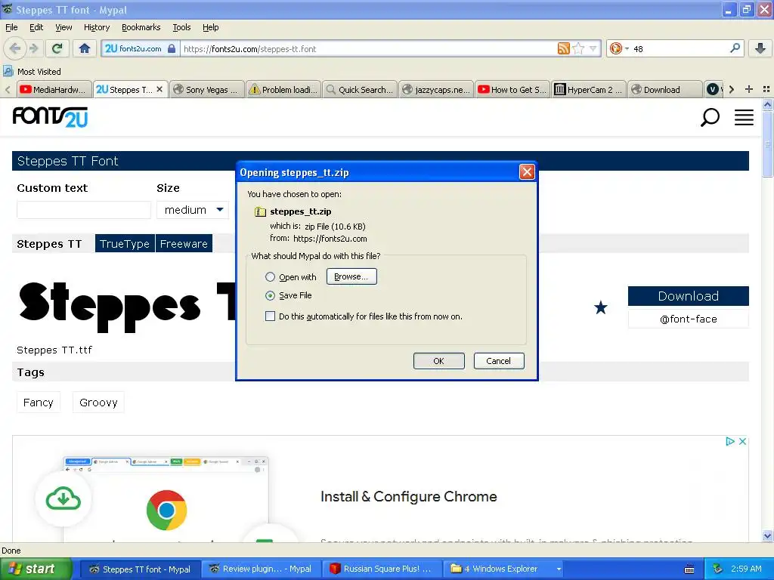This screenshot has height=580, width=774.
Task: Close the Opening steppes_tt.zip dialog
Action: tap(527, 171)
